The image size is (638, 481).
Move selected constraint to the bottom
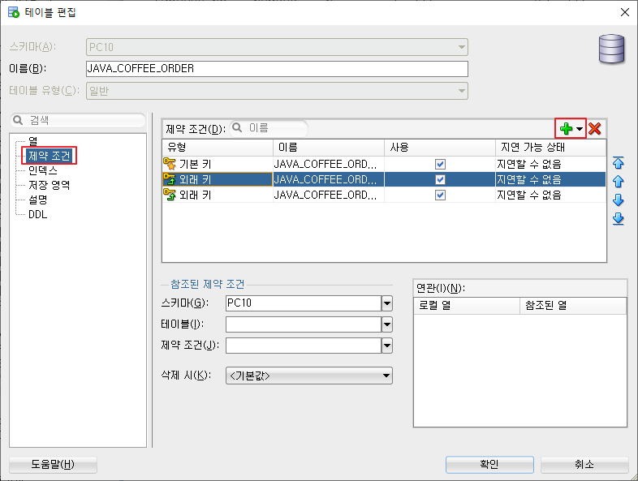[618, 219]
